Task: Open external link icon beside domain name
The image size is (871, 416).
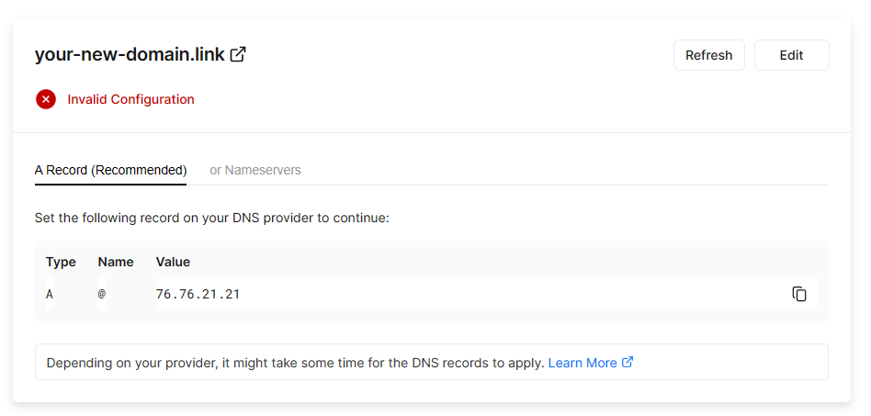Action: (238, 54)
